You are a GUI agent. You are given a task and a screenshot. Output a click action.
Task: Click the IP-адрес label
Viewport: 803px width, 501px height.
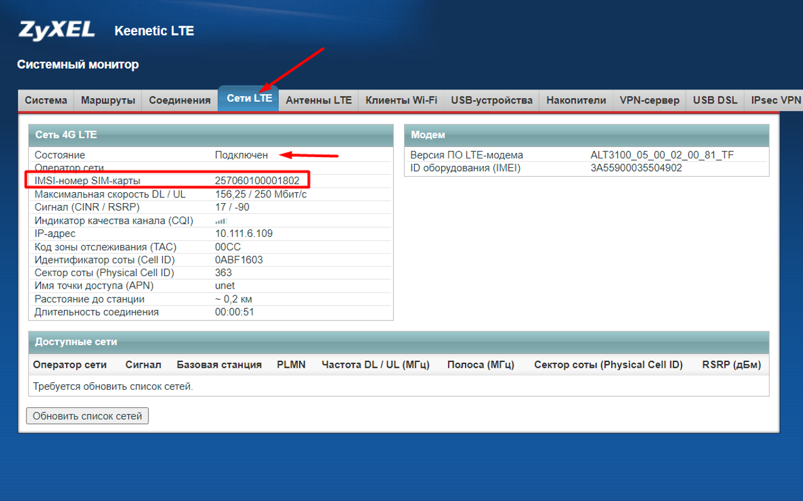coord(55,234)
